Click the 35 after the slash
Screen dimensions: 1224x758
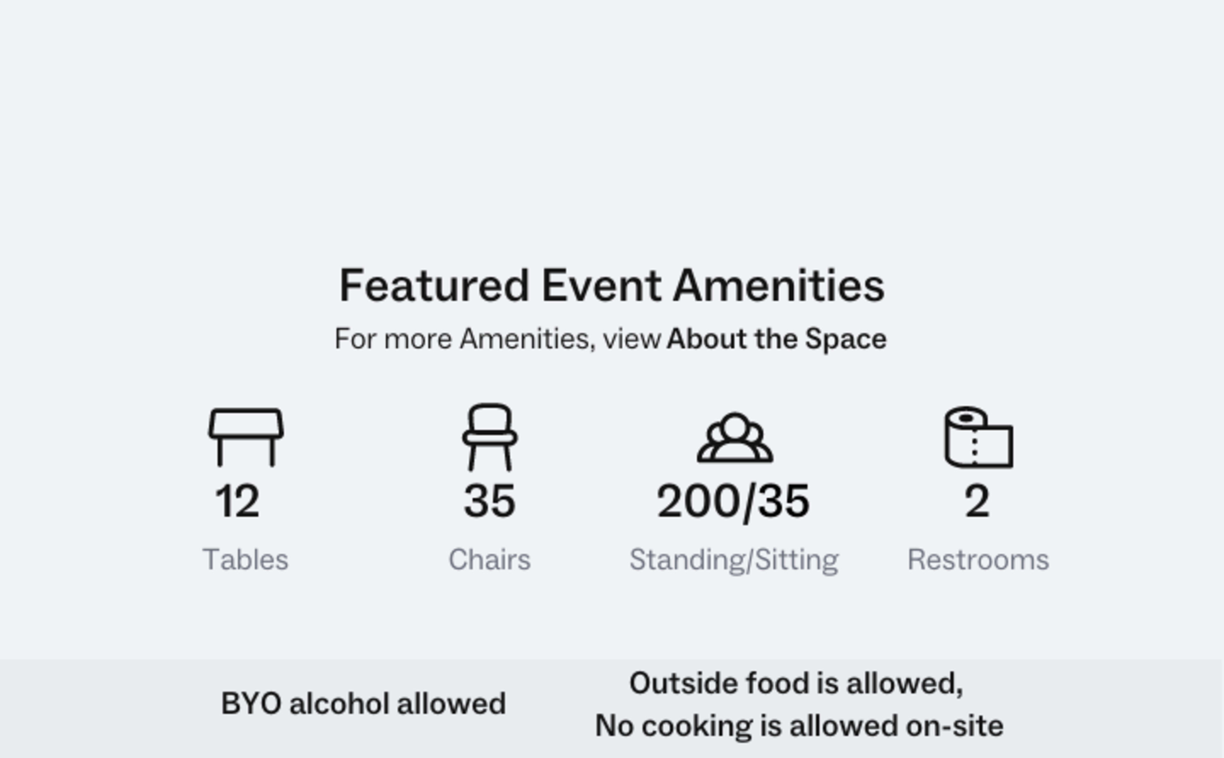pyautogui.click(x=784, y=501)
